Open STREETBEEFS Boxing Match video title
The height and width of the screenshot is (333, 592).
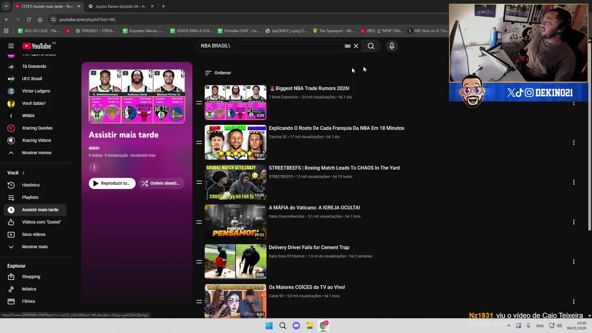334,168
